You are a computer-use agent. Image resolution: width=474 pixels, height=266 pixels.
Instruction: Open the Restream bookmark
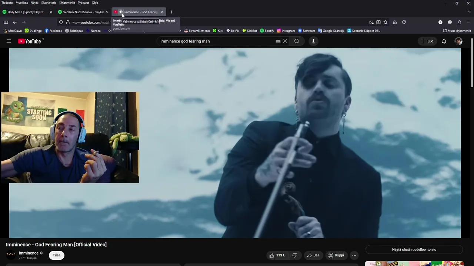tap(306, 31)
